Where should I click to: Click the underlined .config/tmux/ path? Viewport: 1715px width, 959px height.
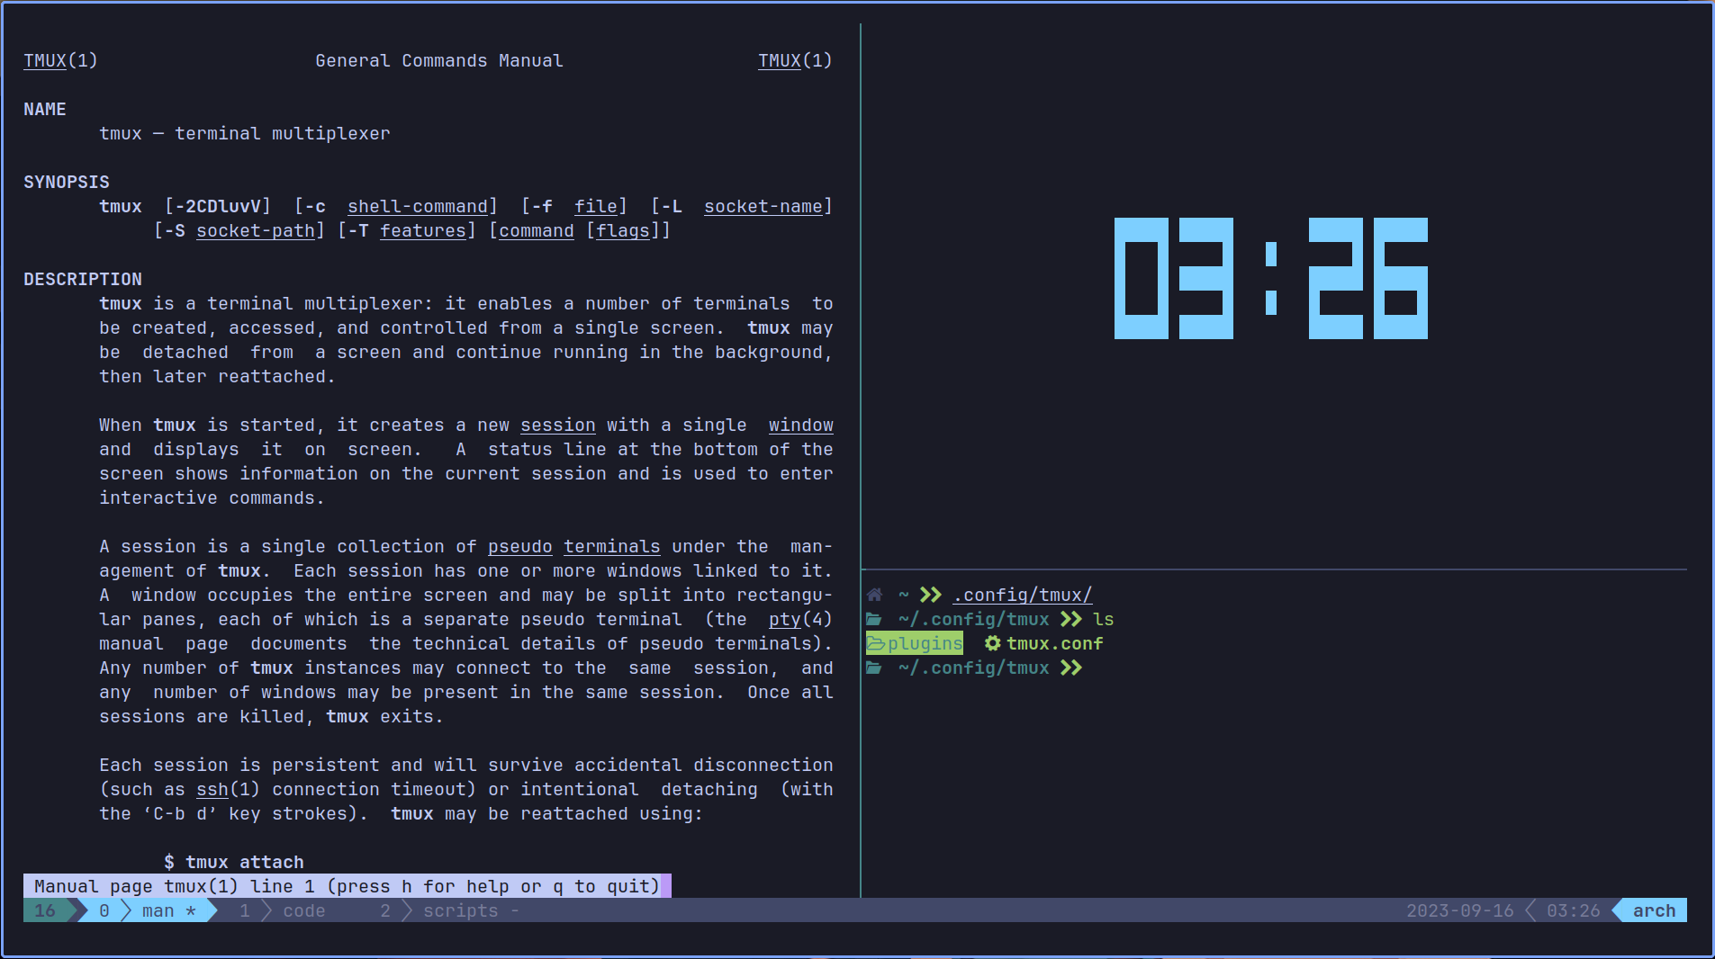(1023, 595)
